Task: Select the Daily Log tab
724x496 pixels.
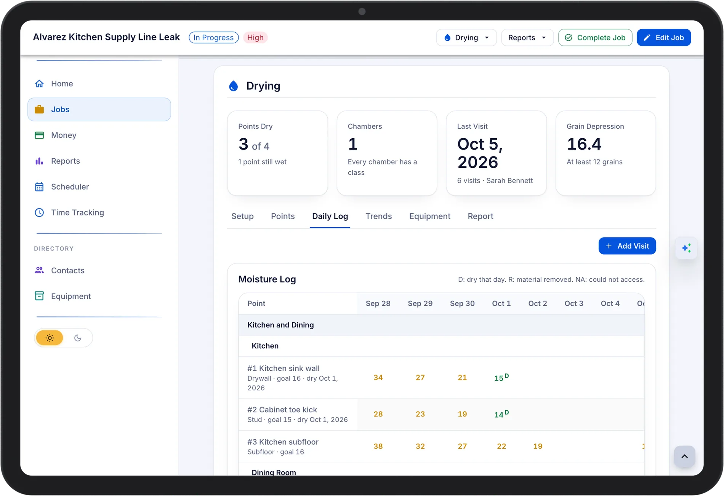Action: pyautogui.click(x=330, y=216)
